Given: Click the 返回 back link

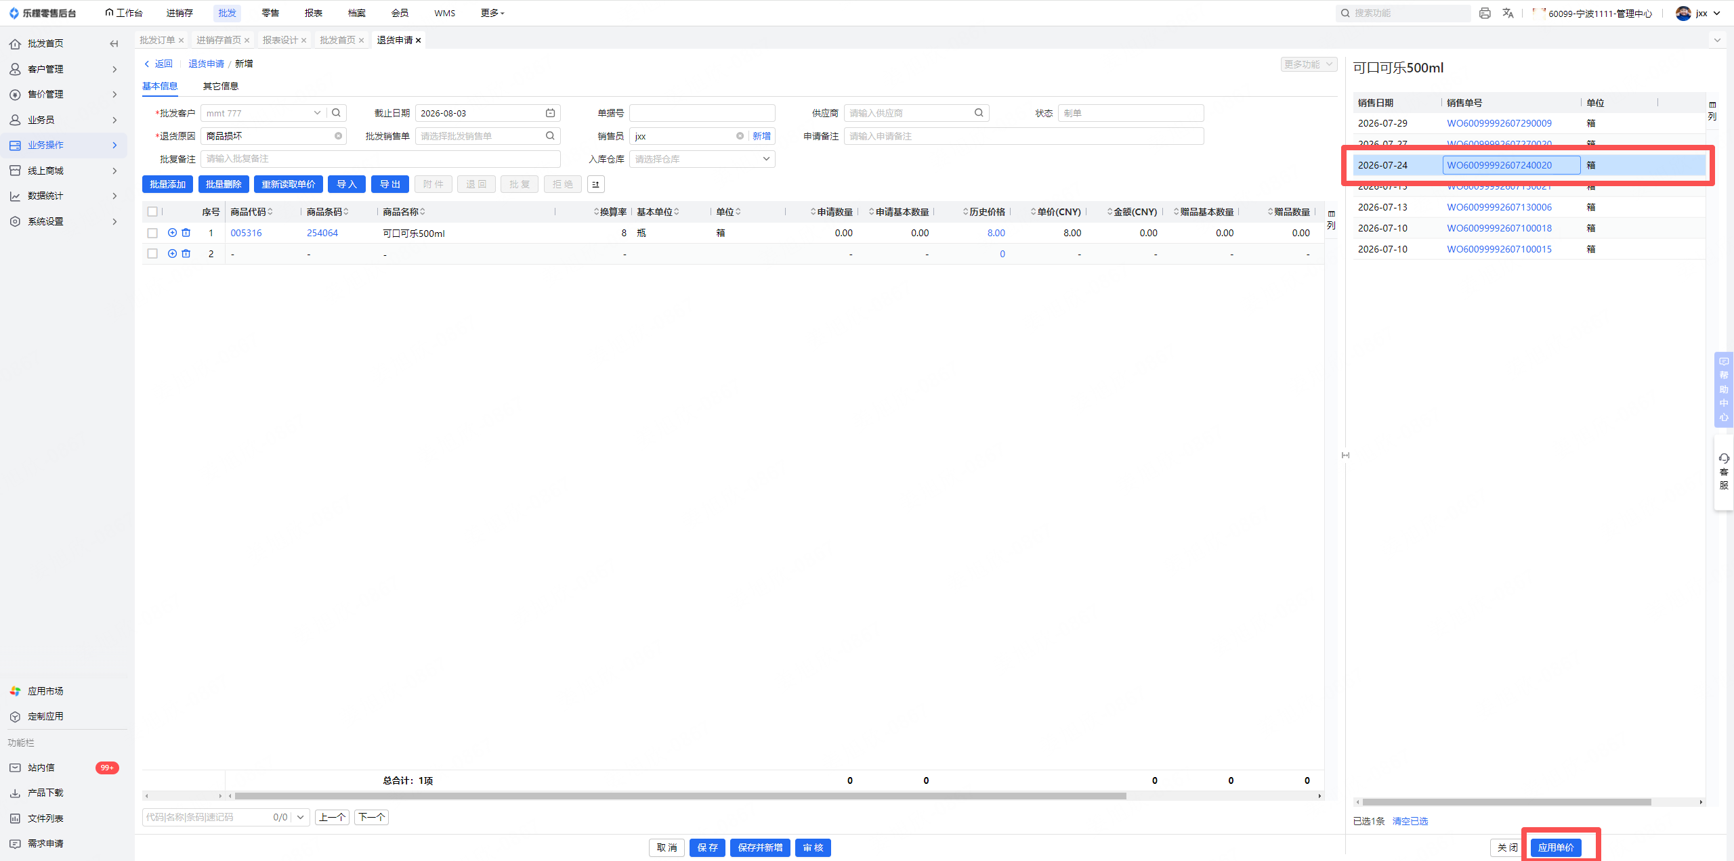Looking at the screenshot, I should coord(158,64).
